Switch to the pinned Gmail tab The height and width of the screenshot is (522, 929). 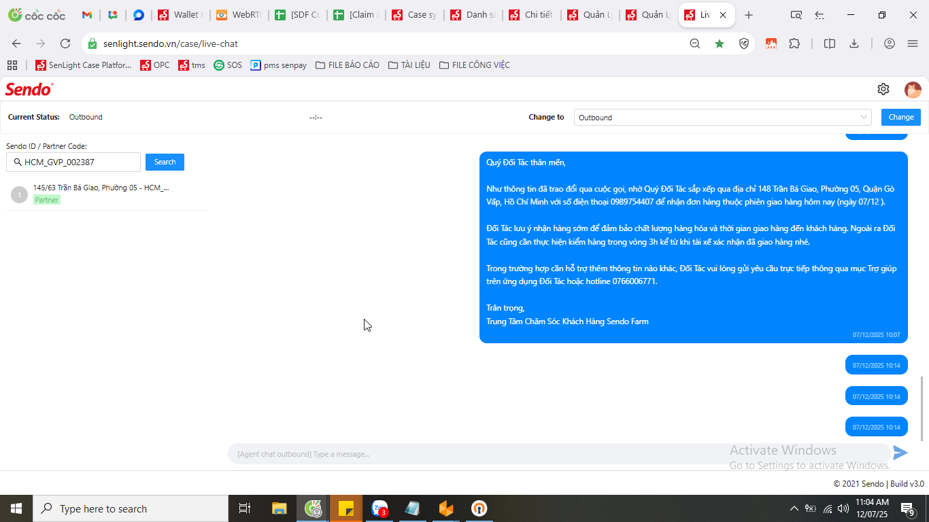[87, 15]
